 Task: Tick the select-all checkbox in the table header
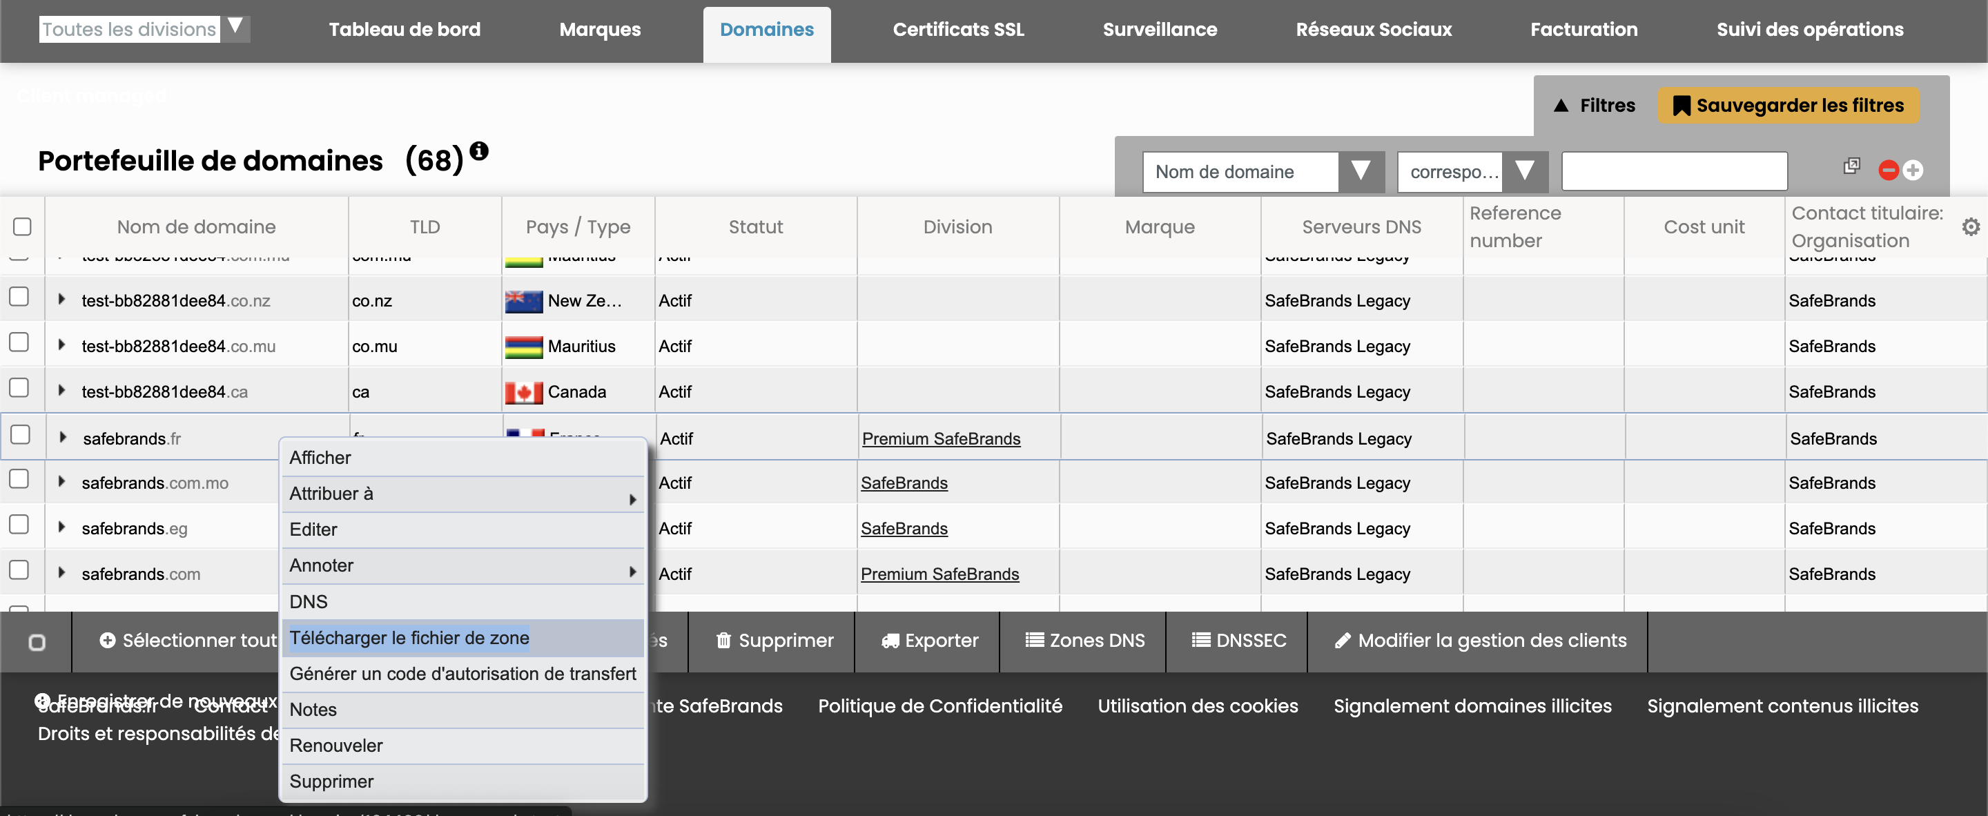pos(22,226)
